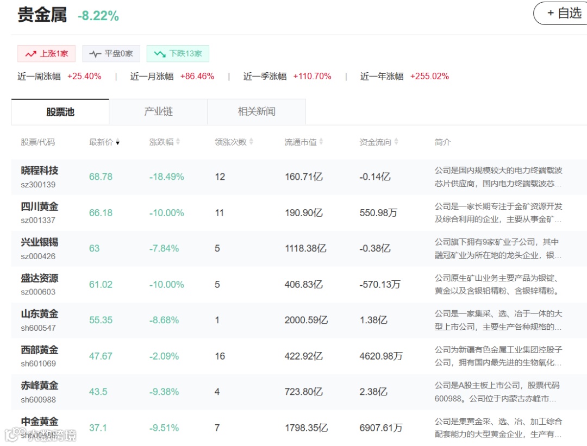This screenshot has height=446, width=587.
Task: Click 晓程科技 company description text
Action: coord(498,177)
